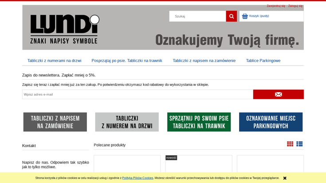Dismiss the cookies notice with X

(285, 178)
